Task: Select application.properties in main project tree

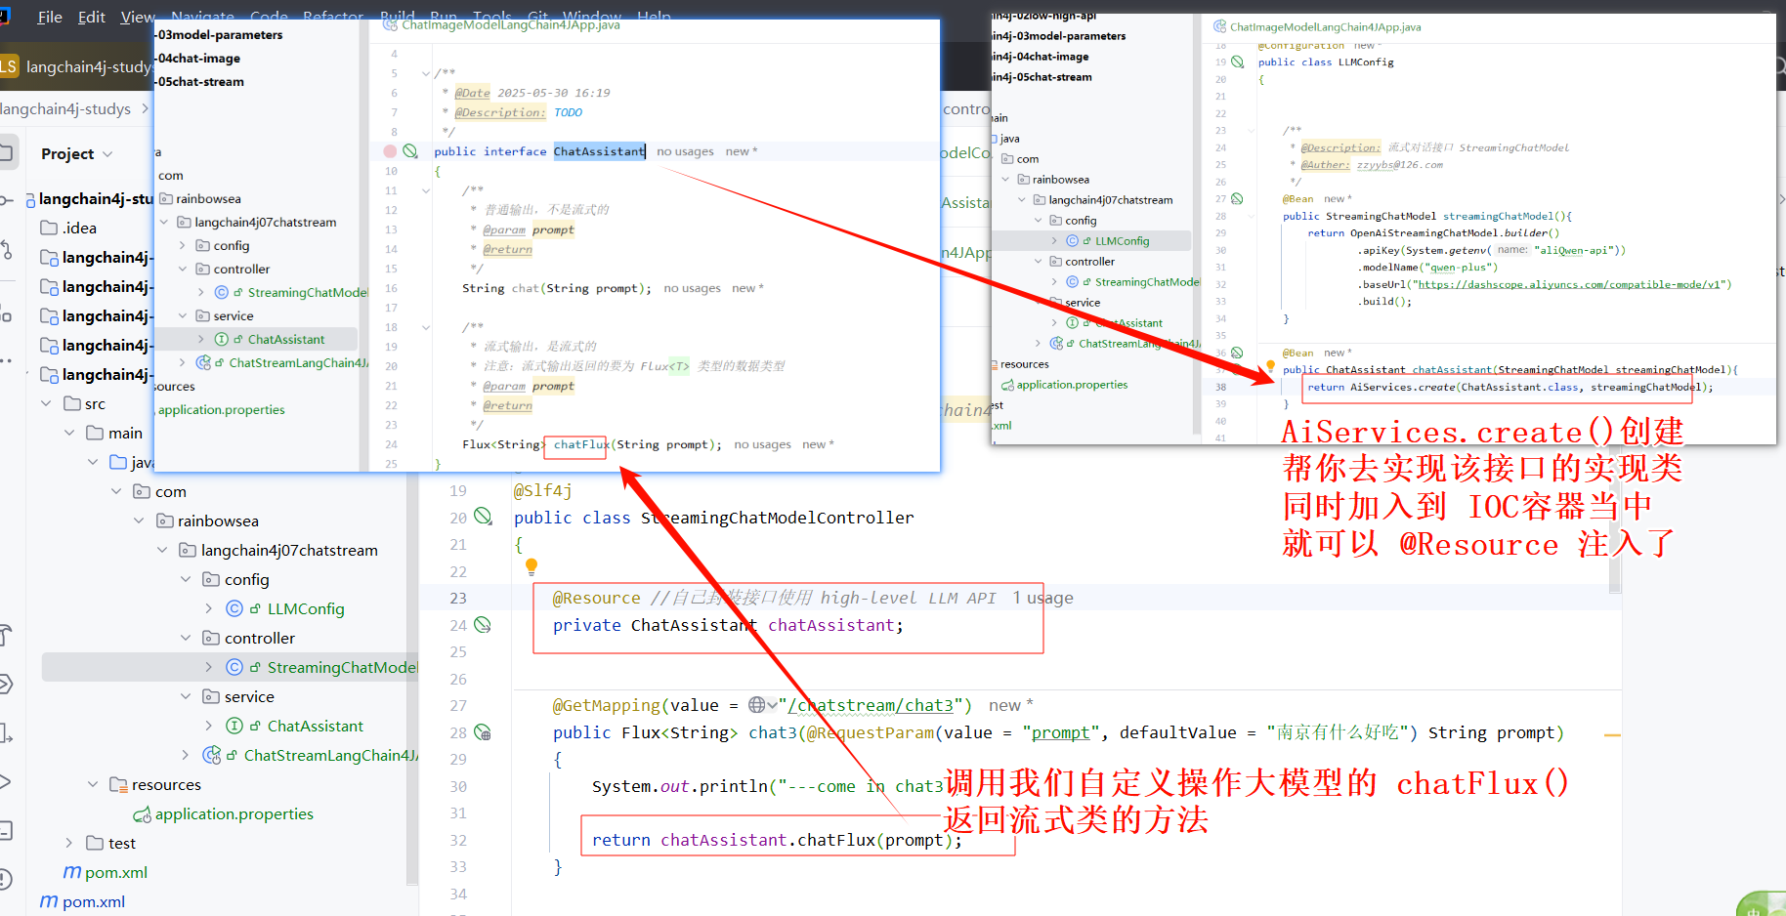Action: coord(234,813)
